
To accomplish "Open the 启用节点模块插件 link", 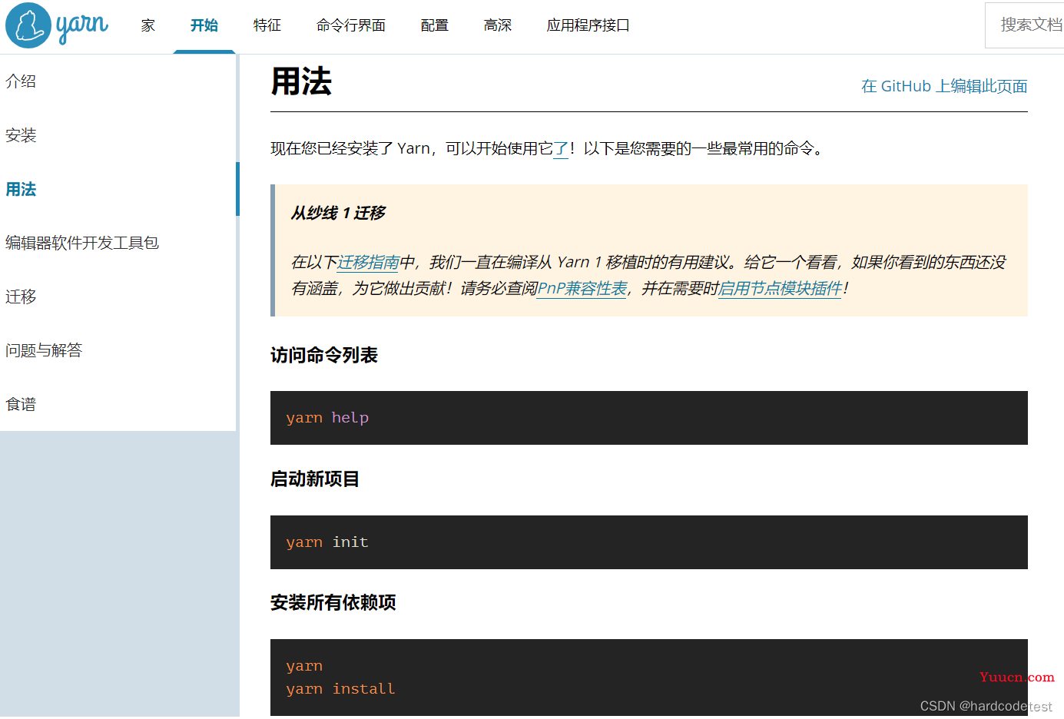I will 781,289.
